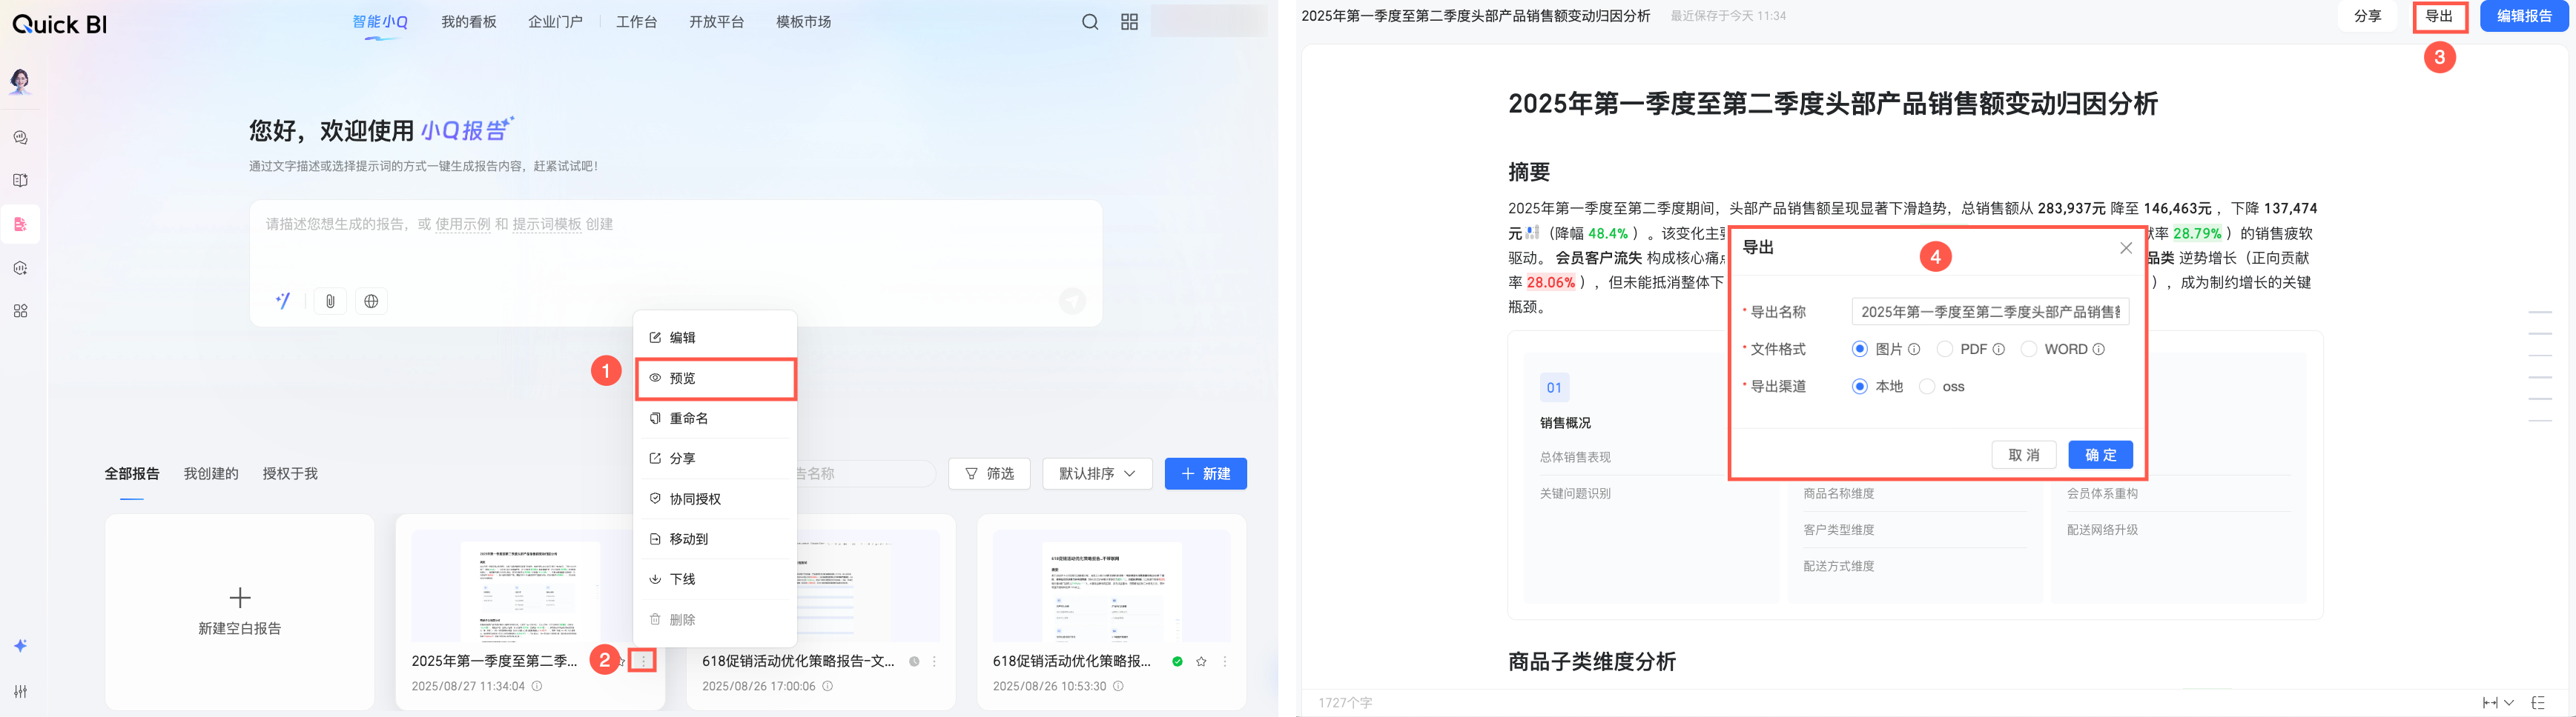Open more options on 618 report dated 17:00:06
The width and height of the screenshot is (2576, 717).
[x=934, y=661]
